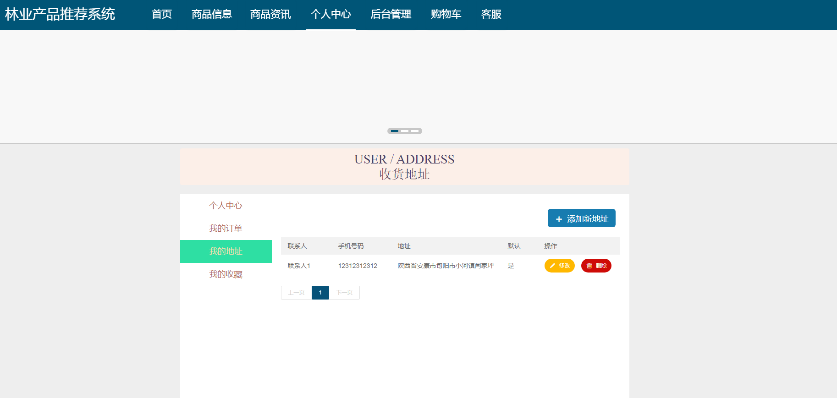This screenshot has width=837, height=398.
Task: Click the 上一页 pagination button
Action: click(296, 293)
